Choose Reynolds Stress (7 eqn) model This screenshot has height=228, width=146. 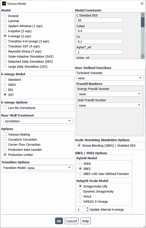coord(5,51)
